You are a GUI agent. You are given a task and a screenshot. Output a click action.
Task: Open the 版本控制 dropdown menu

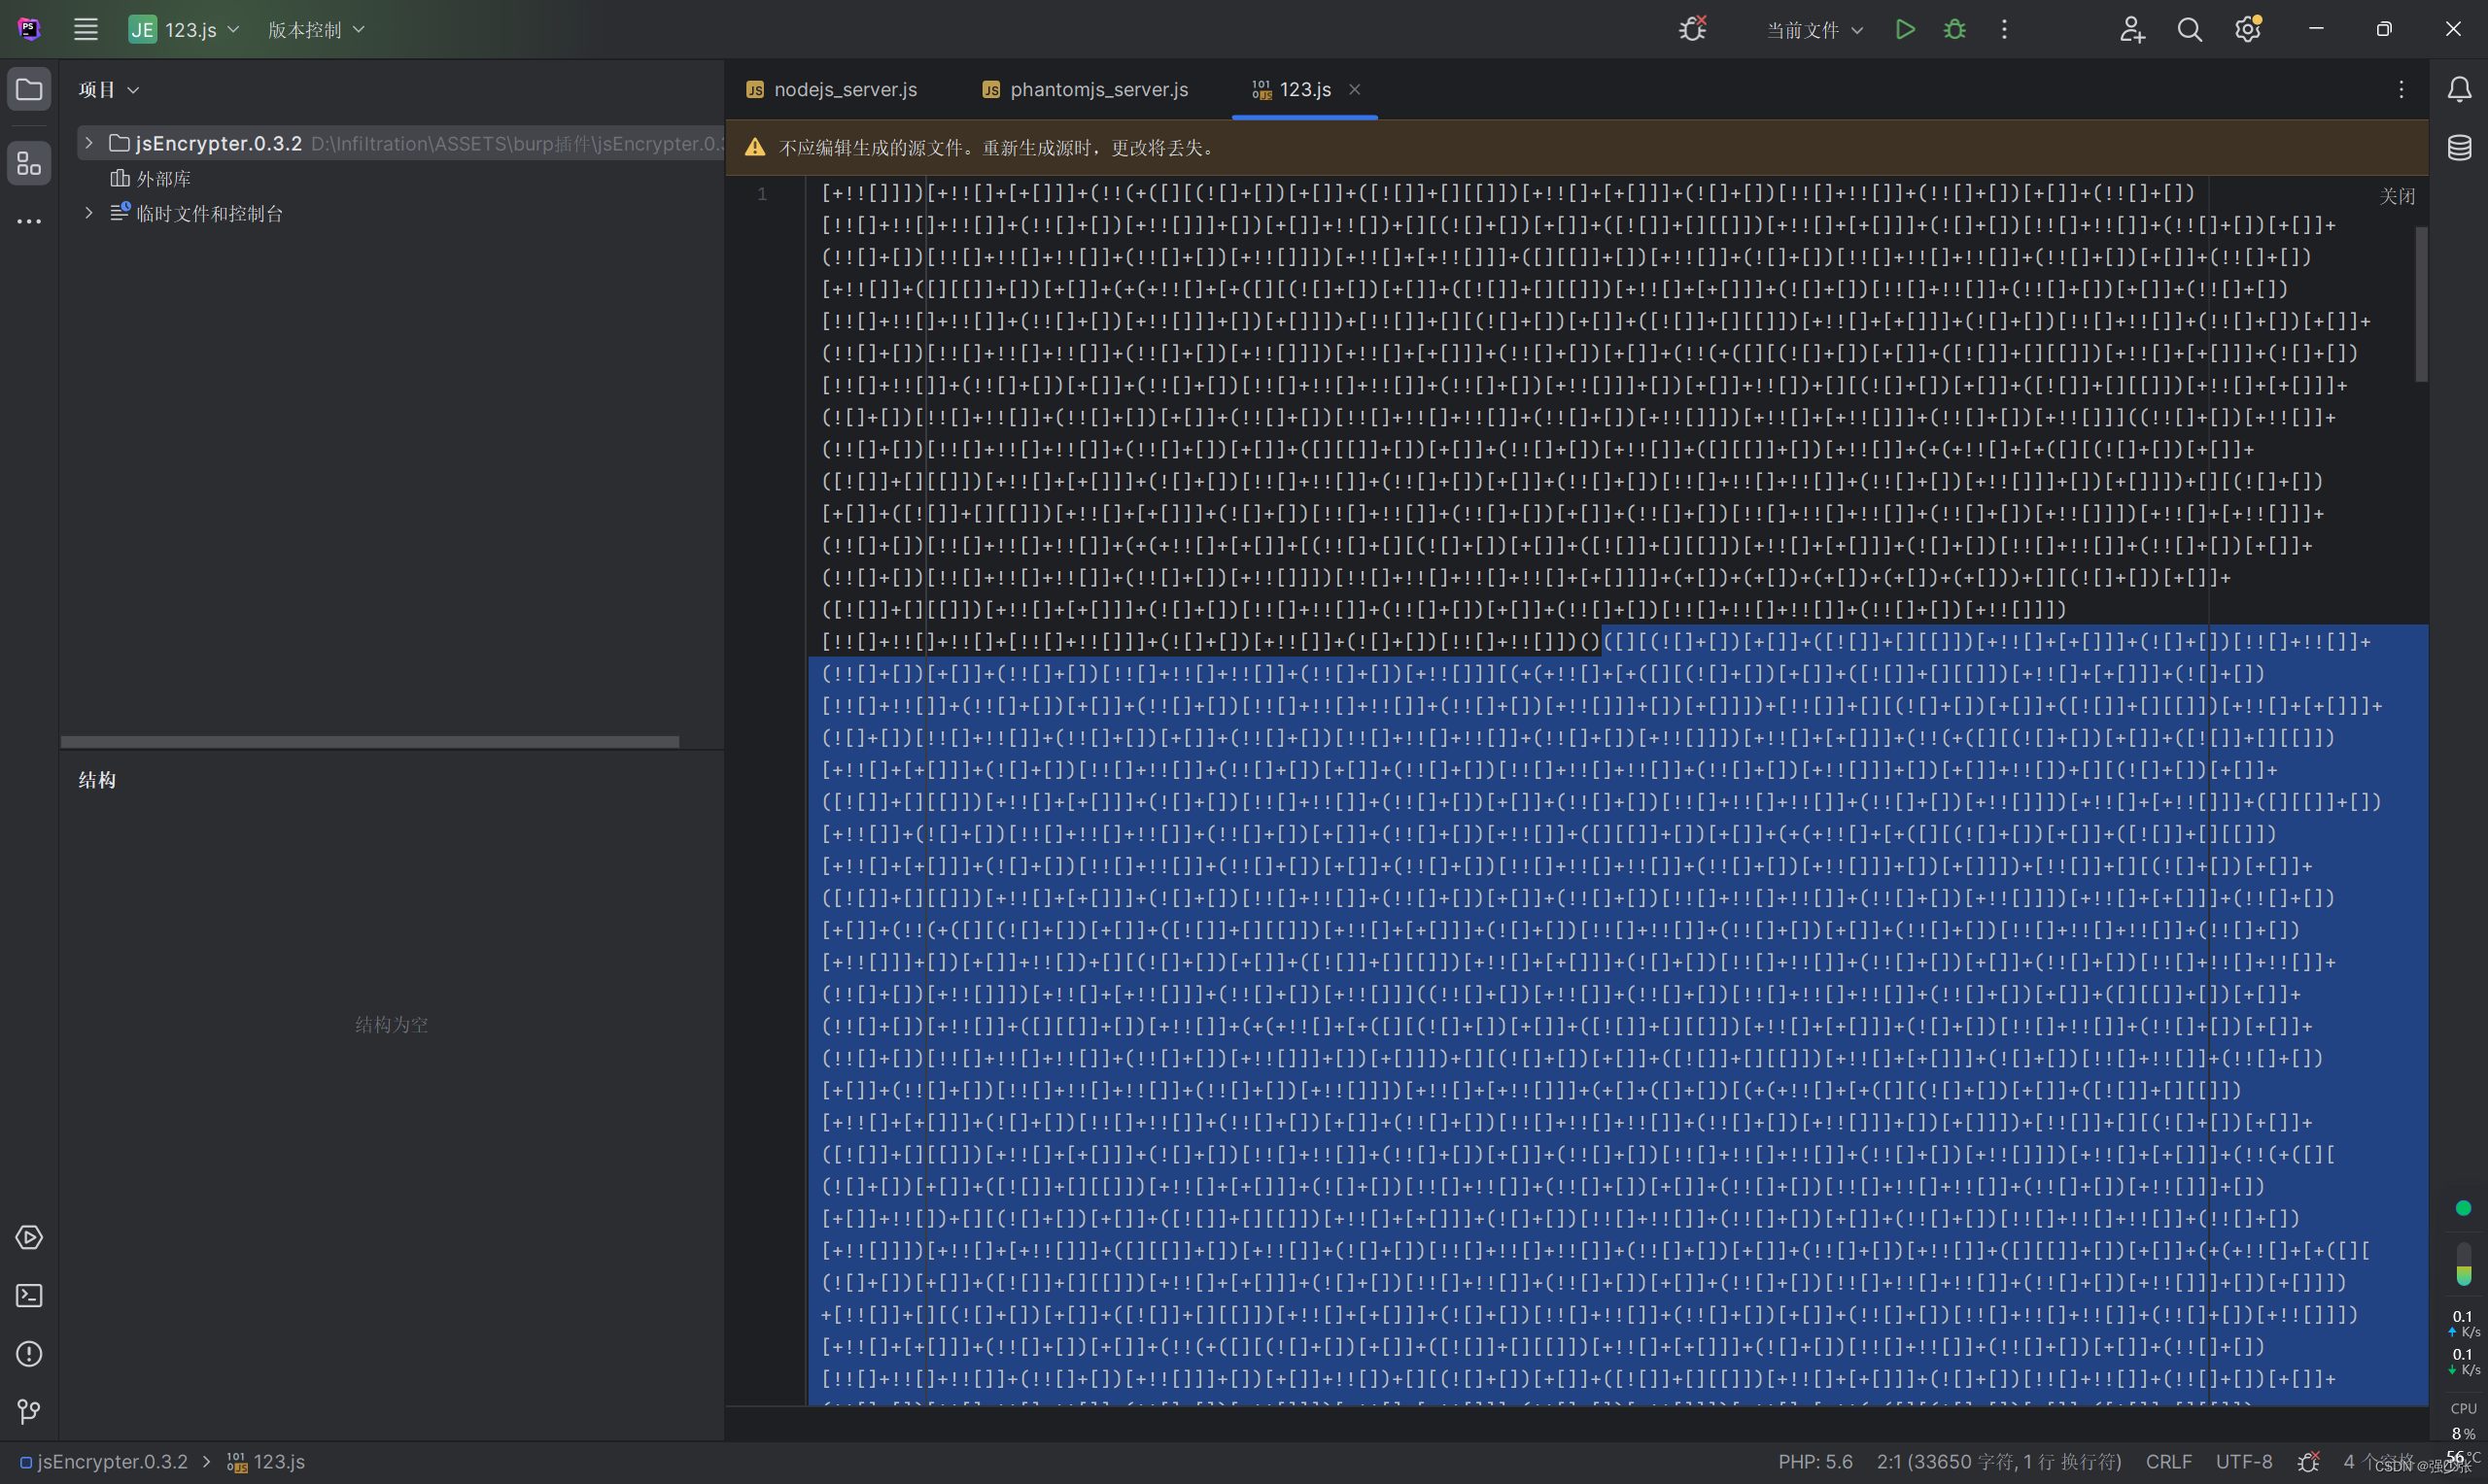[x=315, y=30]
